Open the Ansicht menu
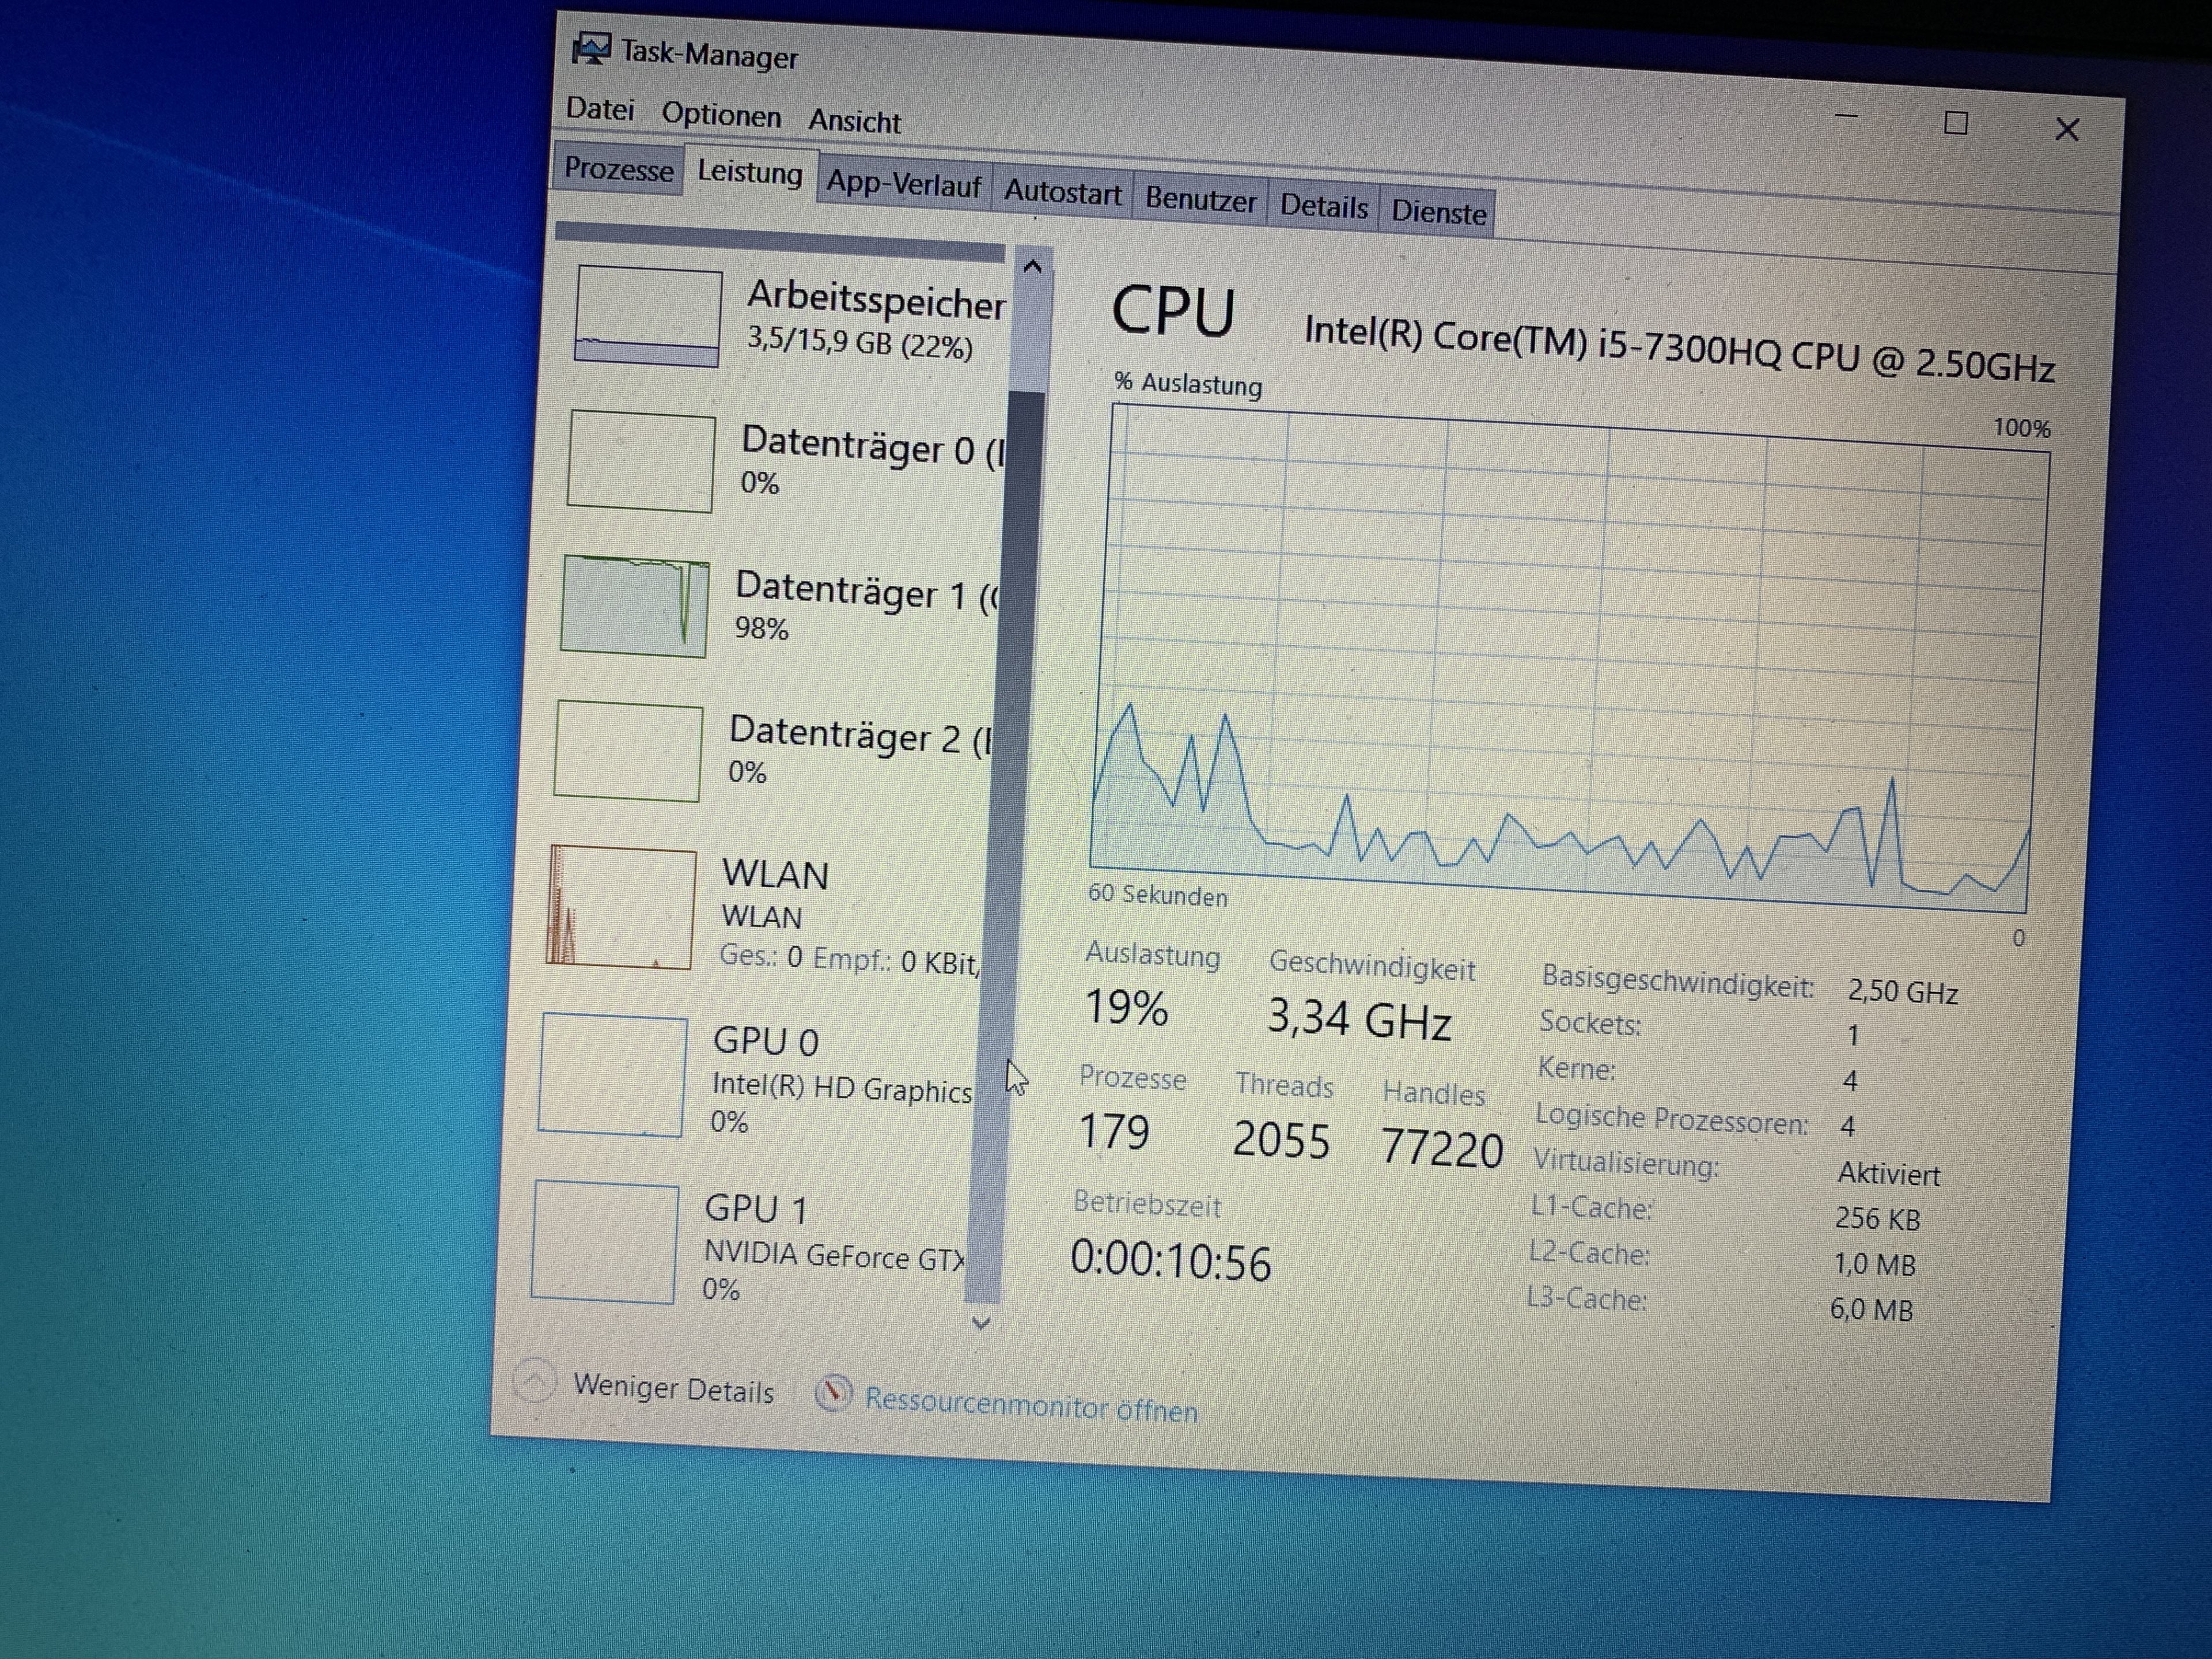Image resolution: width=2212 pixels, height=1659 pixels. [854, 121]
